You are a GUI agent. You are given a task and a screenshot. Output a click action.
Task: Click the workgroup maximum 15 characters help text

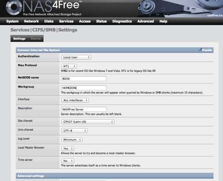132,93
